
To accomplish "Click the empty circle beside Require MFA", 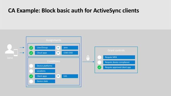I will (x=99, y=57).
